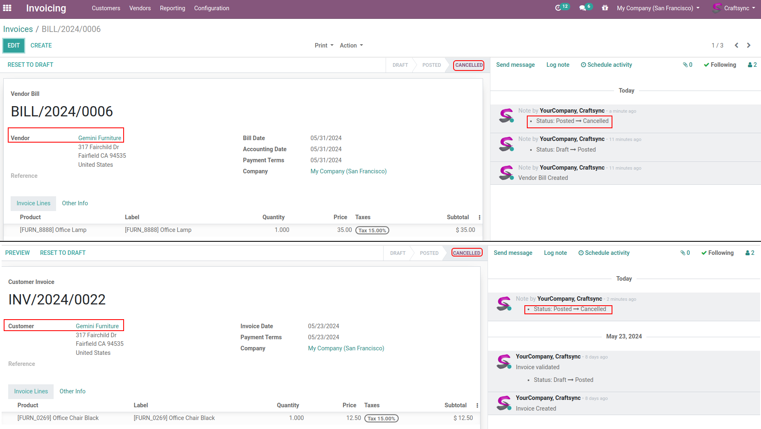Open the conversations chat icon in the top bar
This screenshot has width=761, height=429.
pos(583,8)
